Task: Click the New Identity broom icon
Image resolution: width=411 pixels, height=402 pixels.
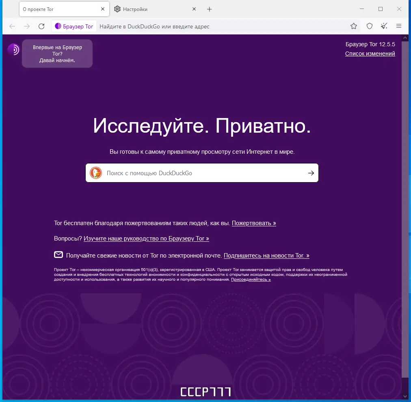Action: (384, 26)
